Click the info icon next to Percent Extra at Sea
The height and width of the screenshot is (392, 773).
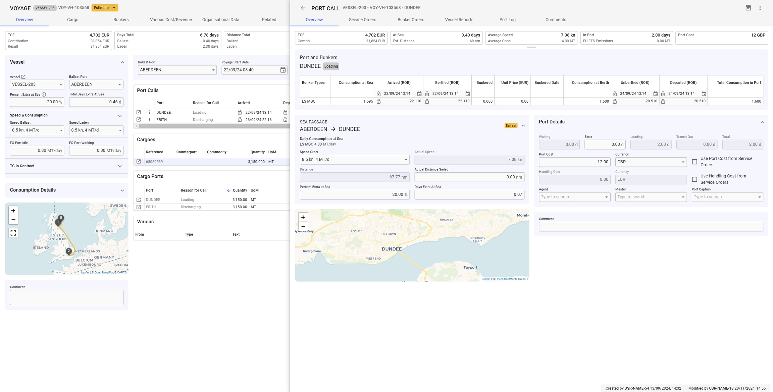(x=44, y=95)
